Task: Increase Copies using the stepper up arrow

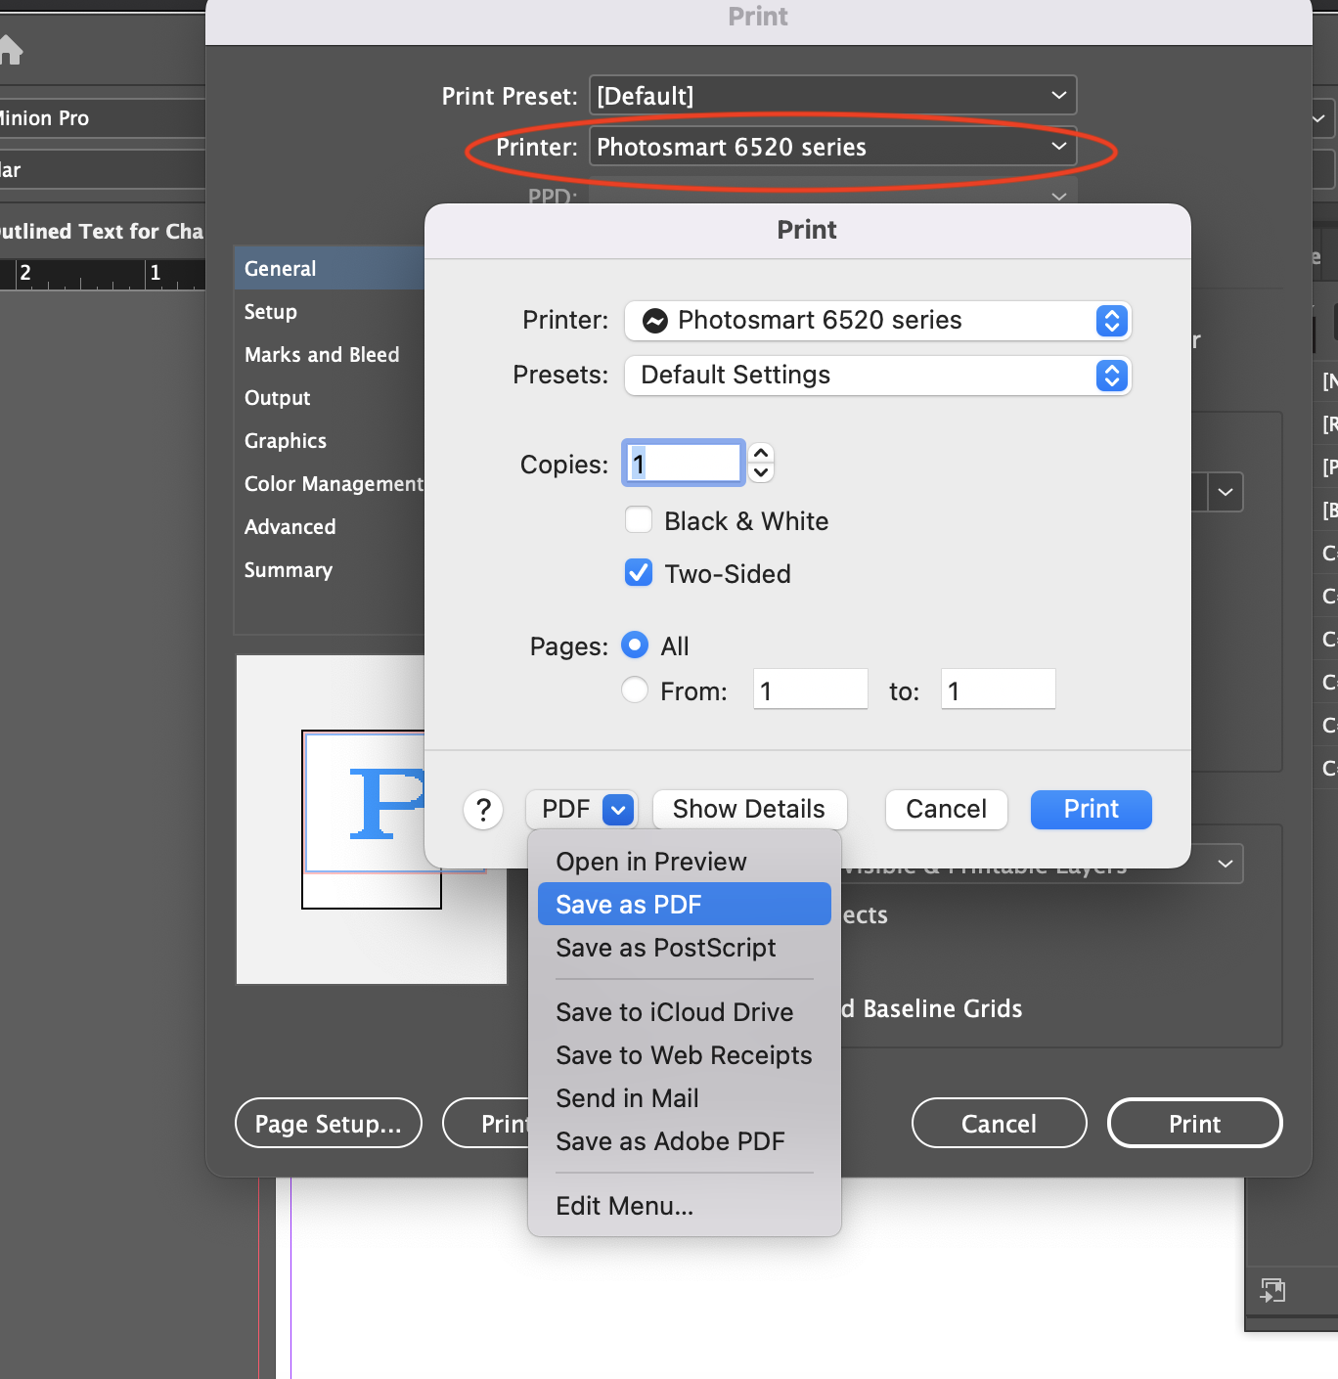Action: click(760, 454)
